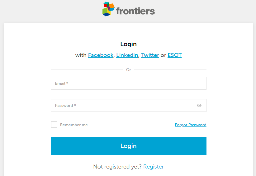Click the 'or' word before ESOT
This screenshot has height=176, width=256.
click(x=164, y=55)
